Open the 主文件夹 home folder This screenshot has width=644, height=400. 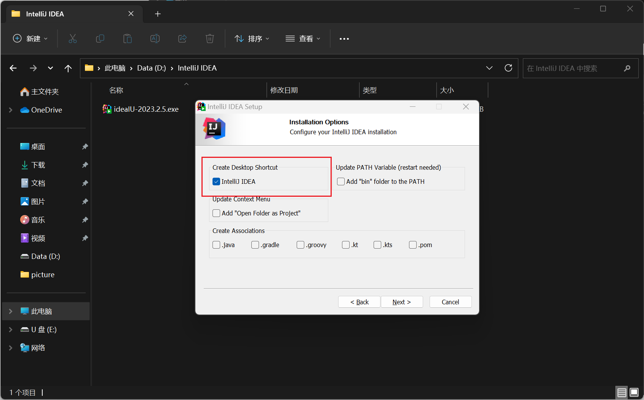point(40,92)
